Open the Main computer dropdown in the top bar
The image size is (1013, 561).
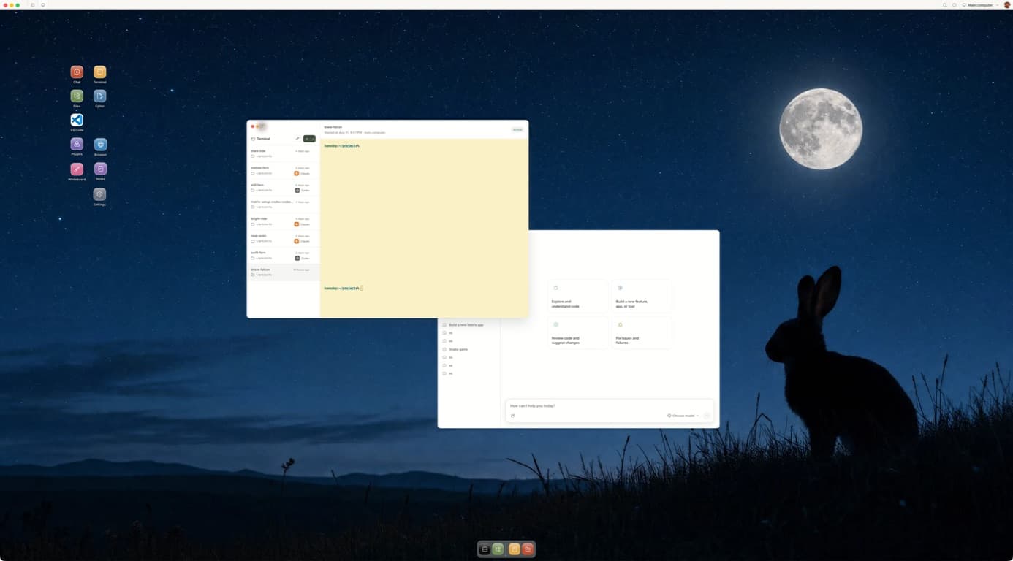pyautogui.click(x=980, y=5)
